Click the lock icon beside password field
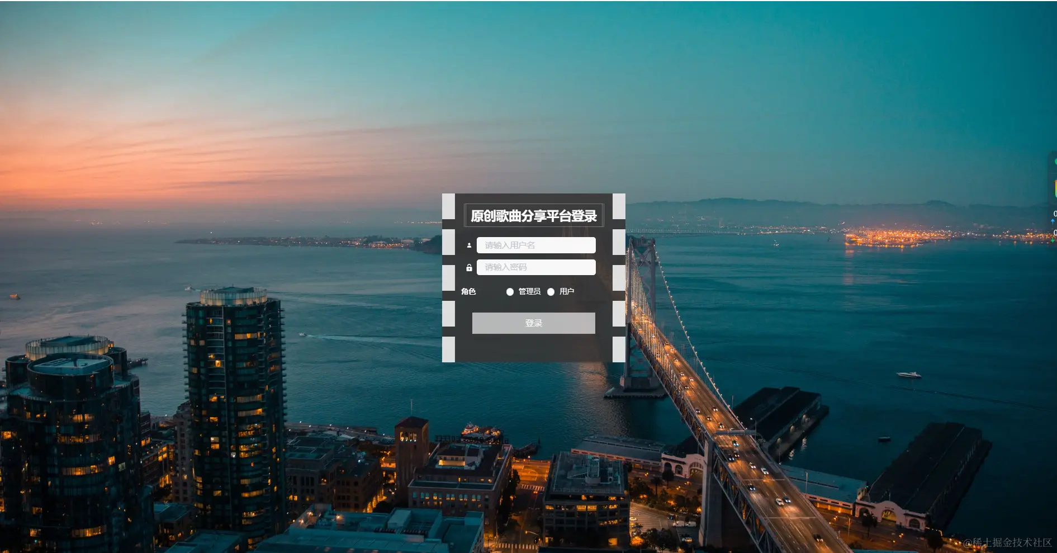This screenshot has width=1057, height=553. (x=469, y=268)
